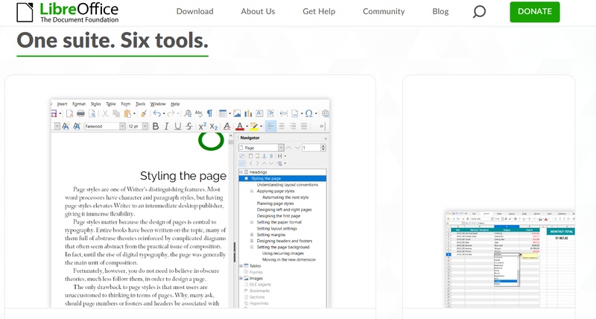
Task: Toggle Justified alignment button
Action: [304, 126]
